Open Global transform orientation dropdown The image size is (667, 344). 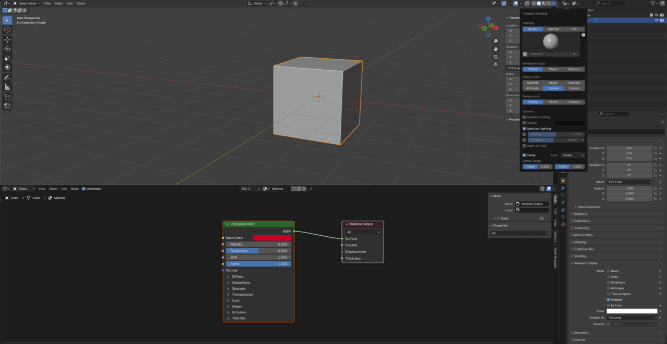257,3
